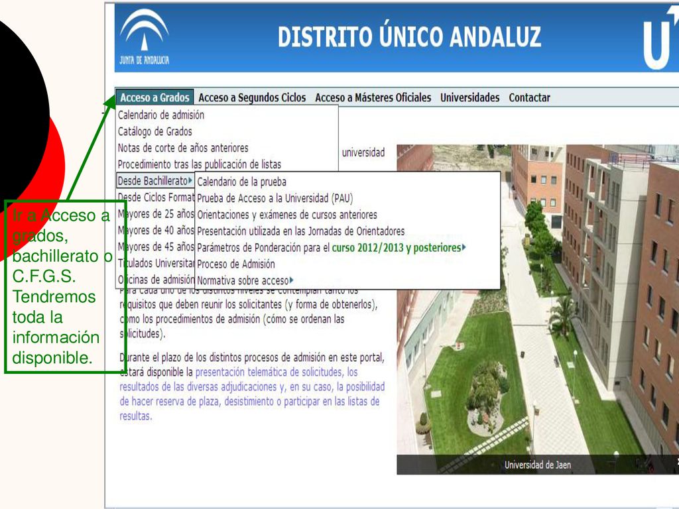This screenshot has height=509, width=679.
Task: Click the DISTRITO ÚNICO ANDALUZ banner title
Action: (409, 36)
